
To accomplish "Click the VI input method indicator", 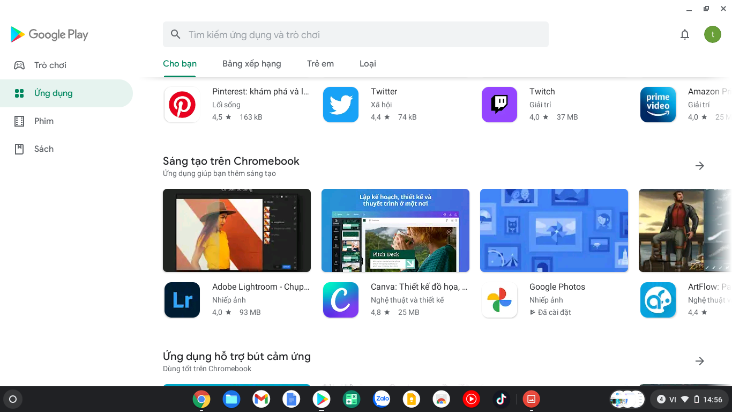I will pyautogui.click(x=673, y=400).
